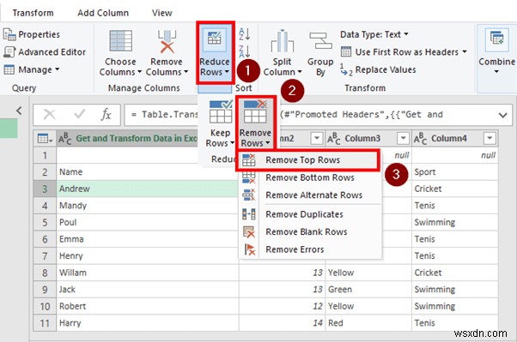Click Column3 data type icon
The width and height of the screenshot is (517, 342).
pyautogui.click(x=334, y=139)
